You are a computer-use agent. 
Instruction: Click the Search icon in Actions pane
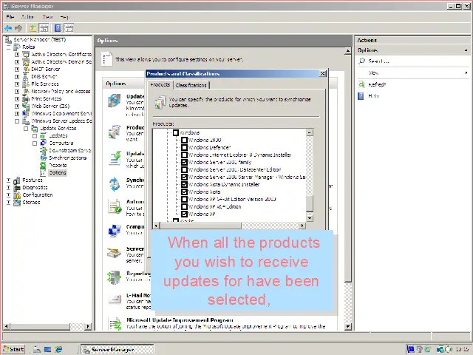(361, 61)
